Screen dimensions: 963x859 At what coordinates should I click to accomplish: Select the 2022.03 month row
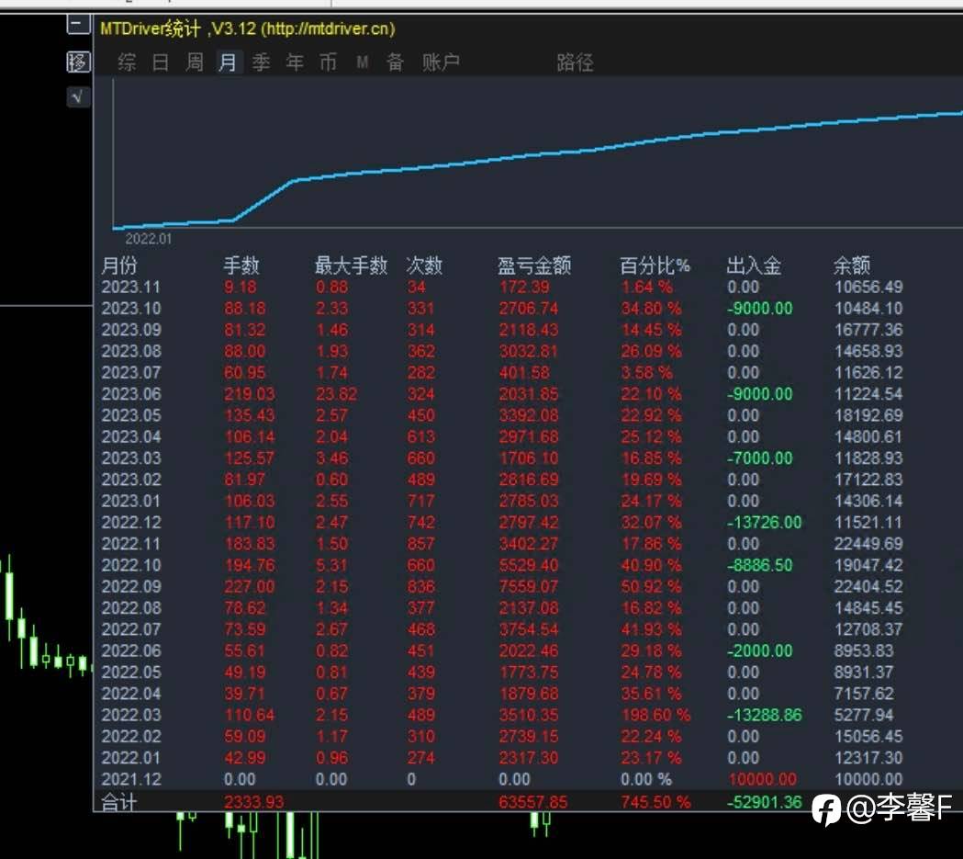pos(502,715)
